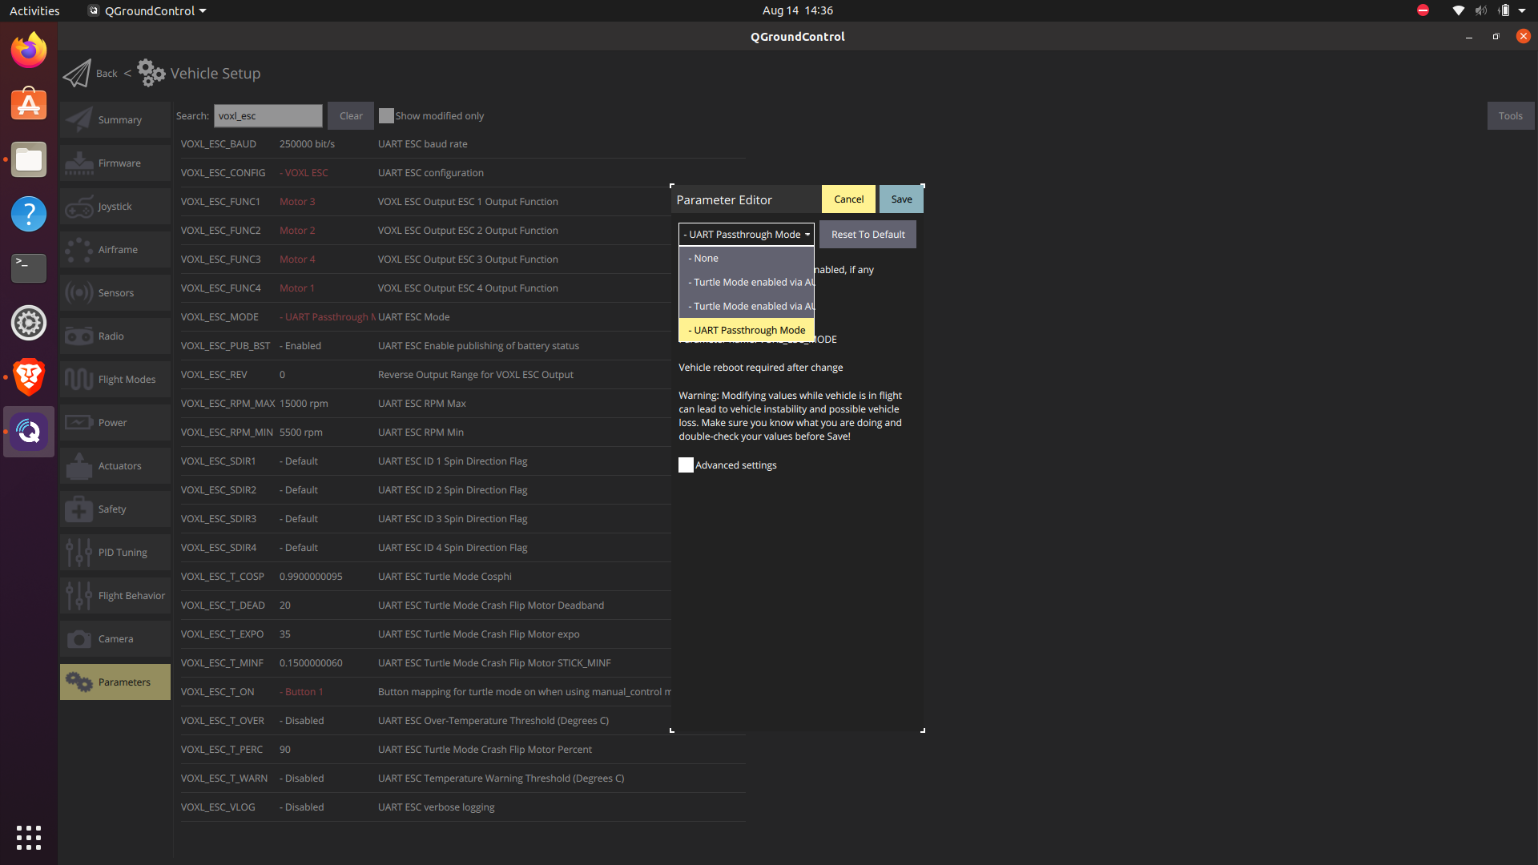
Task: Open Activities overview
Action: click(34, 10)
